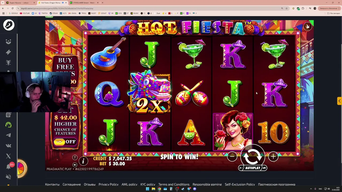Decrease the bet with the minus button

[x=232, y=157]
